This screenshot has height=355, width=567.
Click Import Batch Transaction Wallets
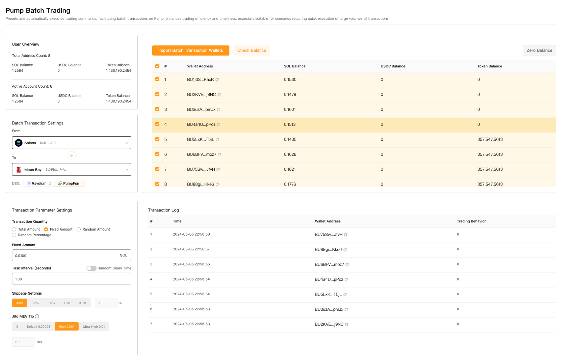click(190, 50)
